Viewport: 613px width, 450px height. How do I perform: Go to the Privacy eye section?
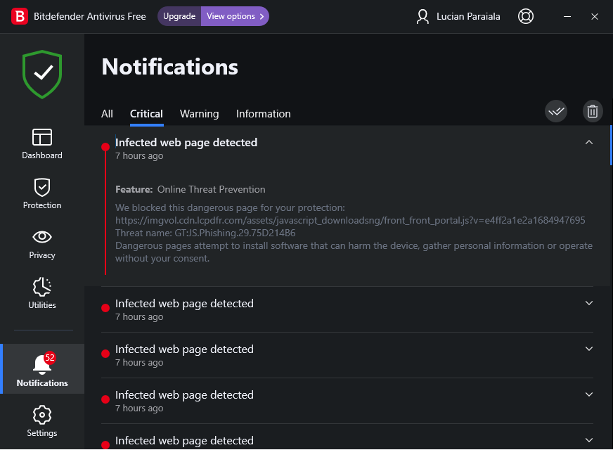(42, 243)
